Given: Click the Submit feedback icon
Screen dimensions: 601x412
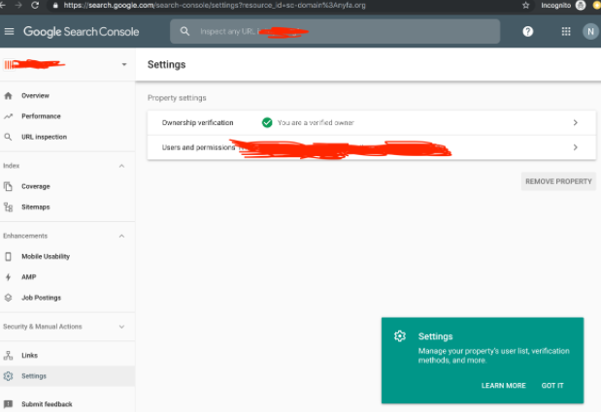Looking at the screenshot, I should 8,404.
